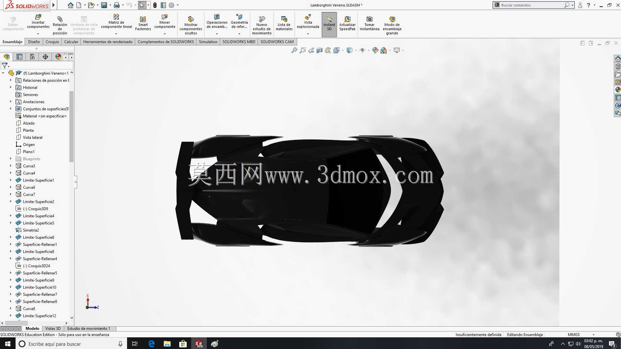The image size is (621, 349).
Task: Open Simulation ribbon tab
Action: pyautogui.click(x=208, y=42)
